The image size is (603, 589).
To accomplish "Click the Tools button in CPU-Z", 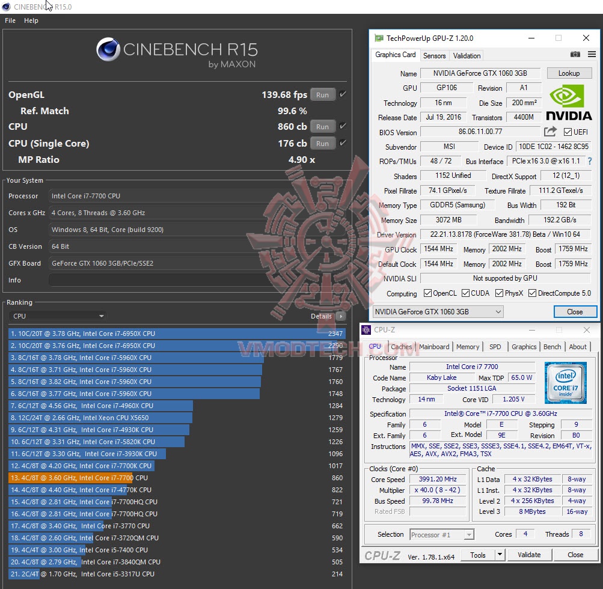I will [x=477, y=555].
